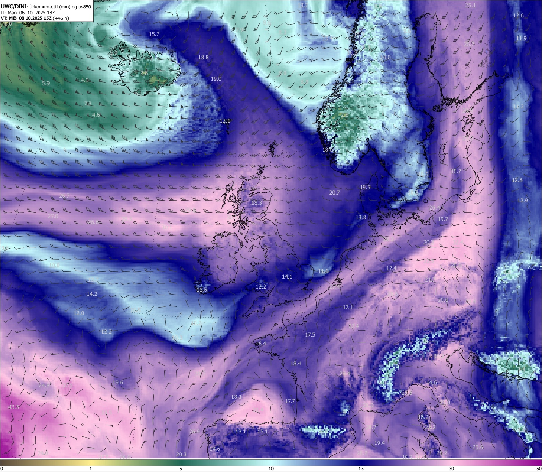Image resolution: width=542 pixels, height=472 pixels.
Task: Click the 19.5 map value
Action: 365,188
